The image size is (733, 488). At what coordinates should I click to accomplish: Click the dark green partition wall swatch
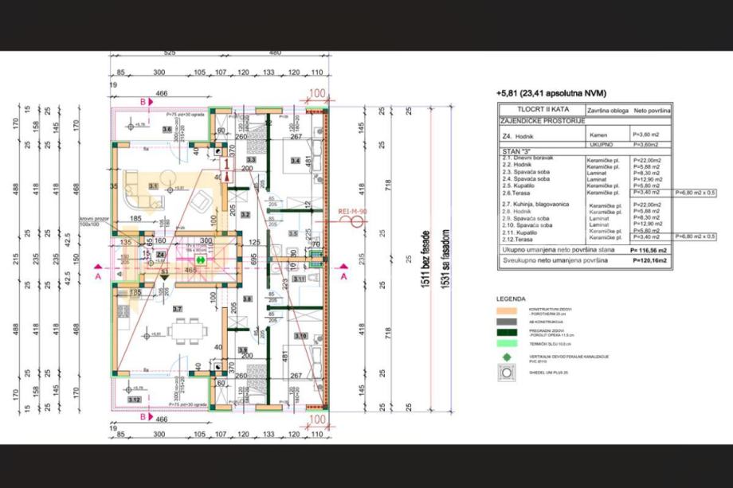pos(507,332)
